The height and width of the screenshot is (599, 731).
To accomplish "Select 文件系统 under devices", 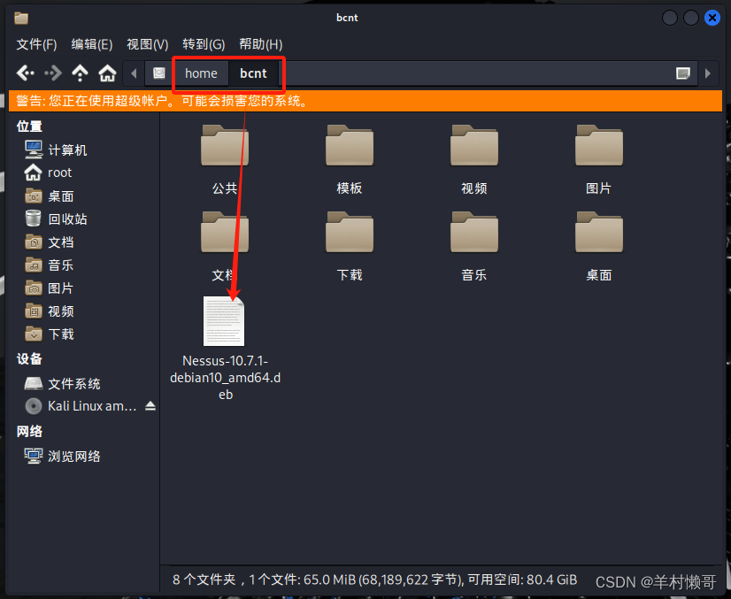I will coord(62,383).
